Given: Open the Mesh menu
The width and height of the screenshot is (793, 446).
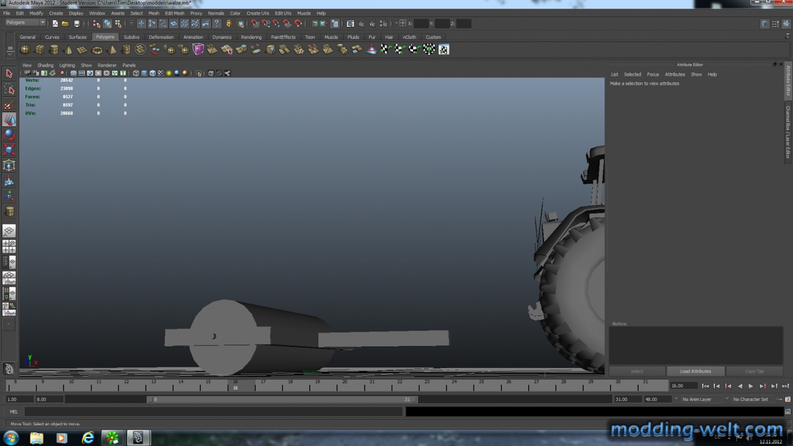Looking at the screenshot, I should tap(154, 13).
